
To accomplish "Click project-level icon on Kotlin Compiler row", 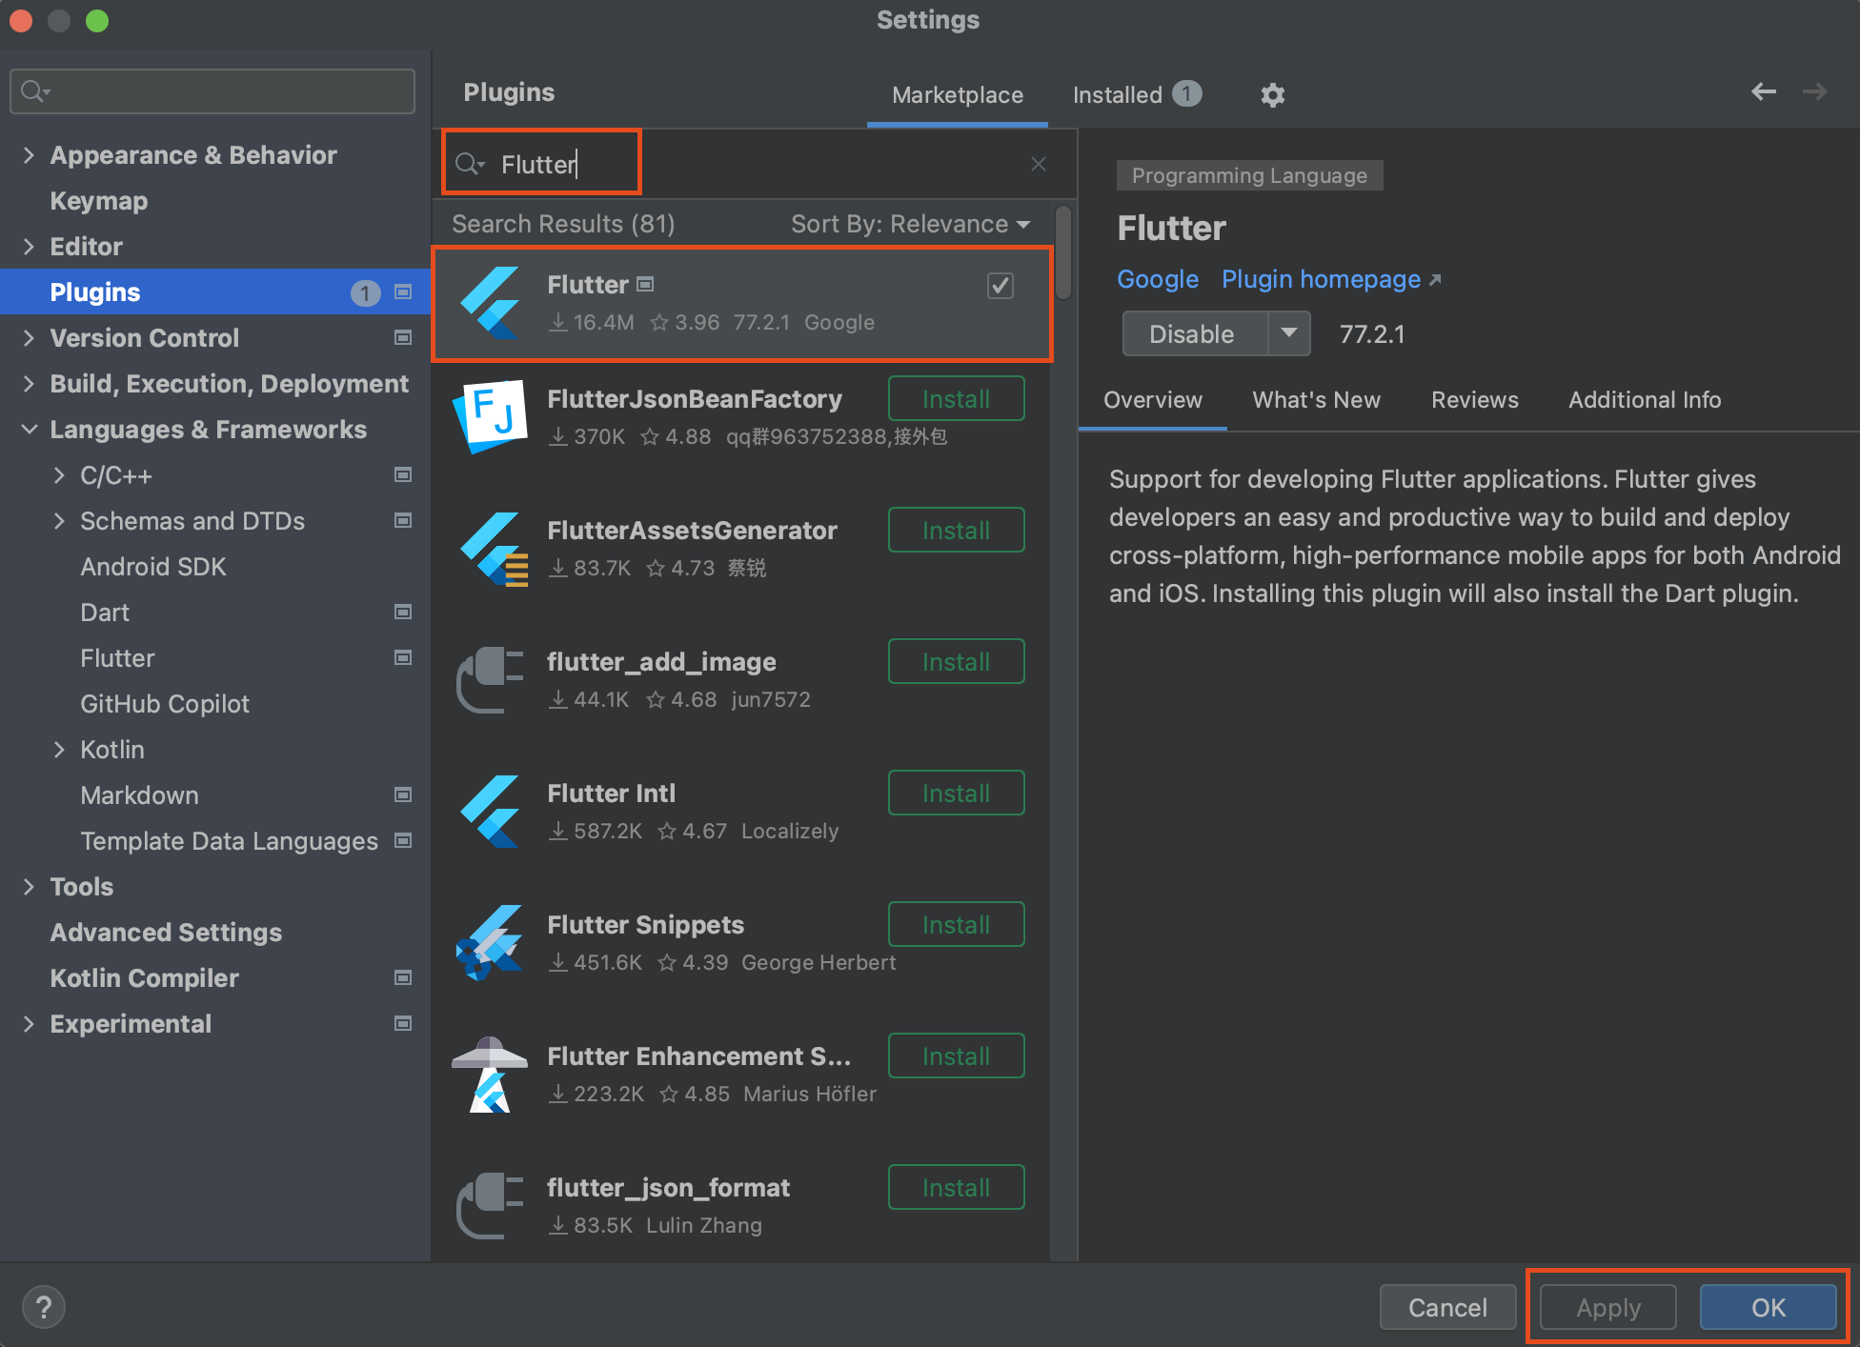I will pyautogui.click(x=403, y=978).
